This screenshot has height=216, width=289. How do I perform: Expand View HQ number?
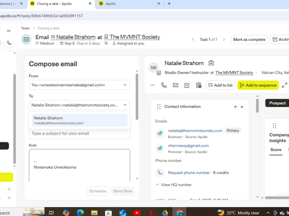(x=174, y=185)
